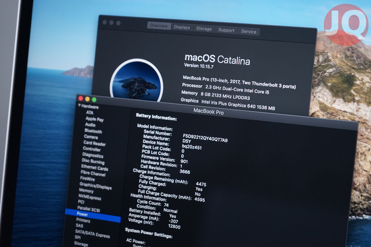
Task: Switch to the Overview tab
Action: pos(159,26)
